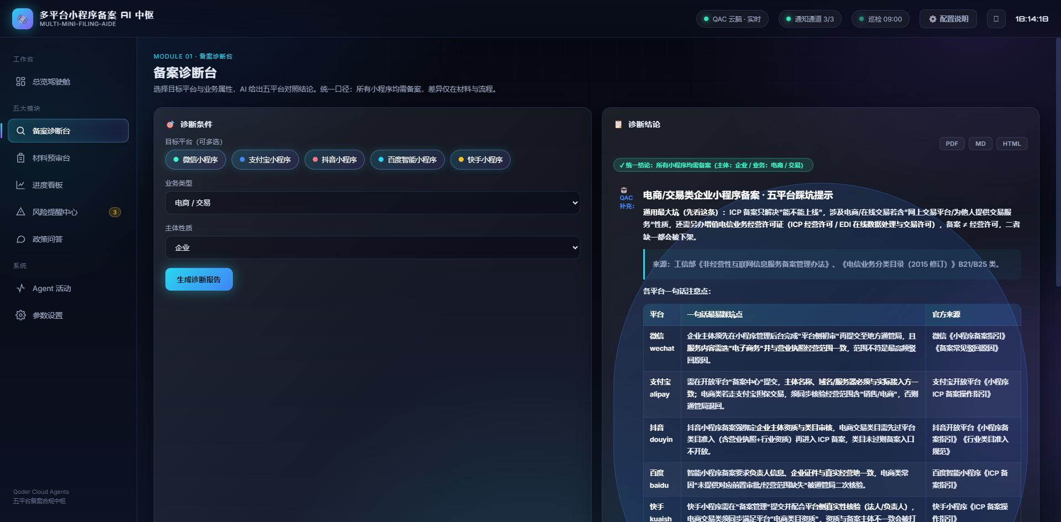This screenshot has height=522, width=1061.
Task: Open 参数设置 page
Action: 68,315
